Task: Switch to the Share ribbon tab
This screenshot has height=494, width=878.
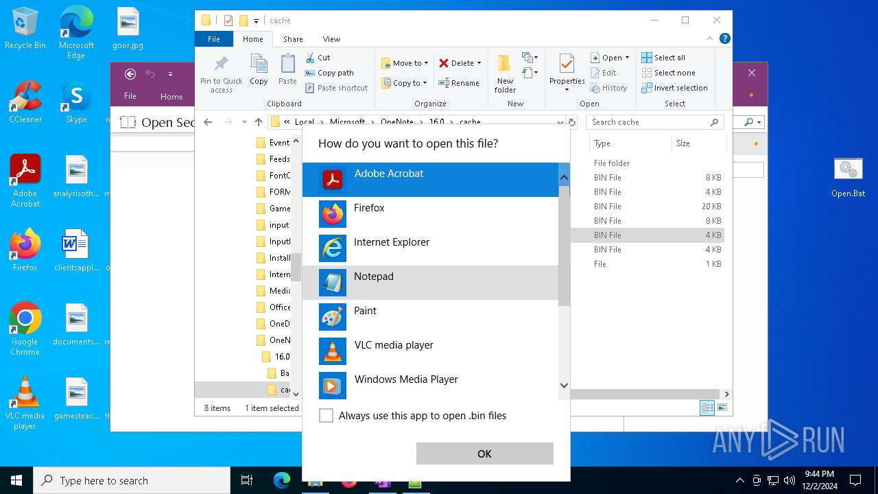Action: tap(293, 39)
